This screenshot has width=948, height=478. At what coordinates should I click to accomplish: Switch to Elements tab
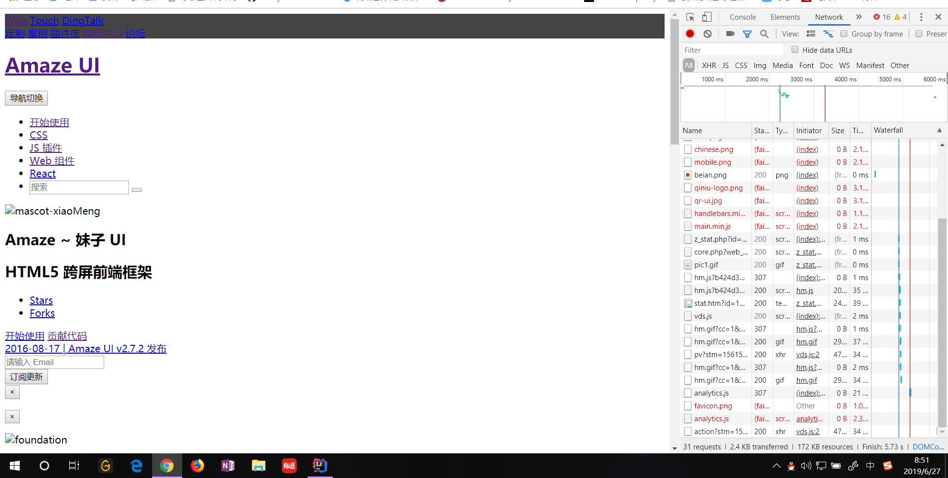pyautogui.click(x=786, y=17)
